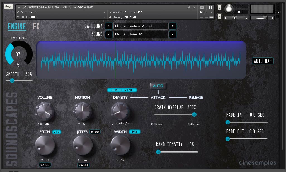Click the camera snapshot icon
This screenshot has height=172, width=286.
tap(202, 8)
